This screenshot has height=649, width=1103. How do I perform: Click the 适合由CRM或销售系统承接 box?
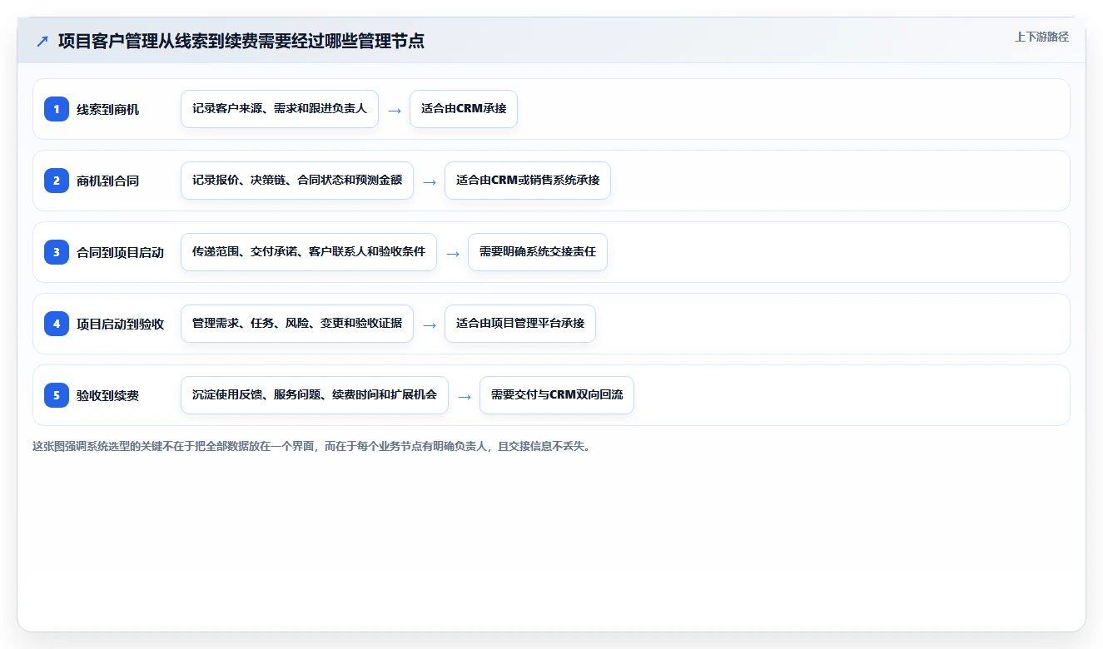[x=528, y=181]
